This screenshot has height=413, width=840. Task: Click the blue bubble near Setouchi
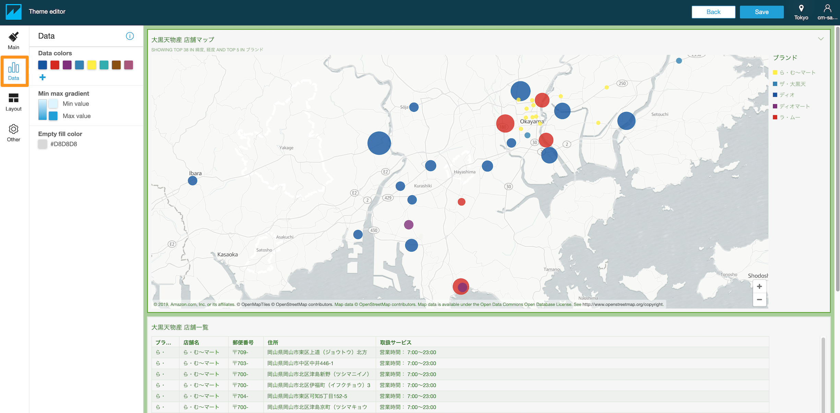[x=626, y=121]
